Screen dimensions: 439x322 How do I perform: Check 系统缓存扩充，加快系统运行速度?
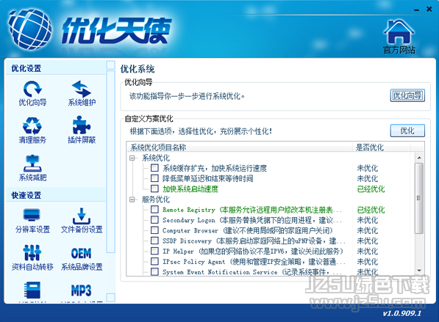154,168
